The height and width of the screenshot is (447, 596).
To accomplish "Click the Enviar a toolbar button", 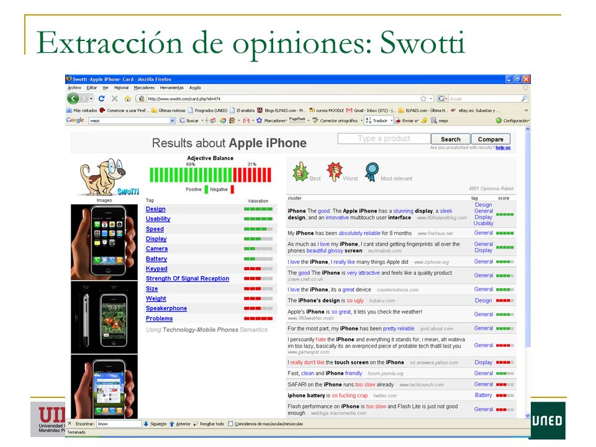I will [406, 120].
